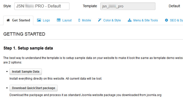Screen dimensions: 183x100
Task: Focus the Style name input field
Action: click(42, 6)
